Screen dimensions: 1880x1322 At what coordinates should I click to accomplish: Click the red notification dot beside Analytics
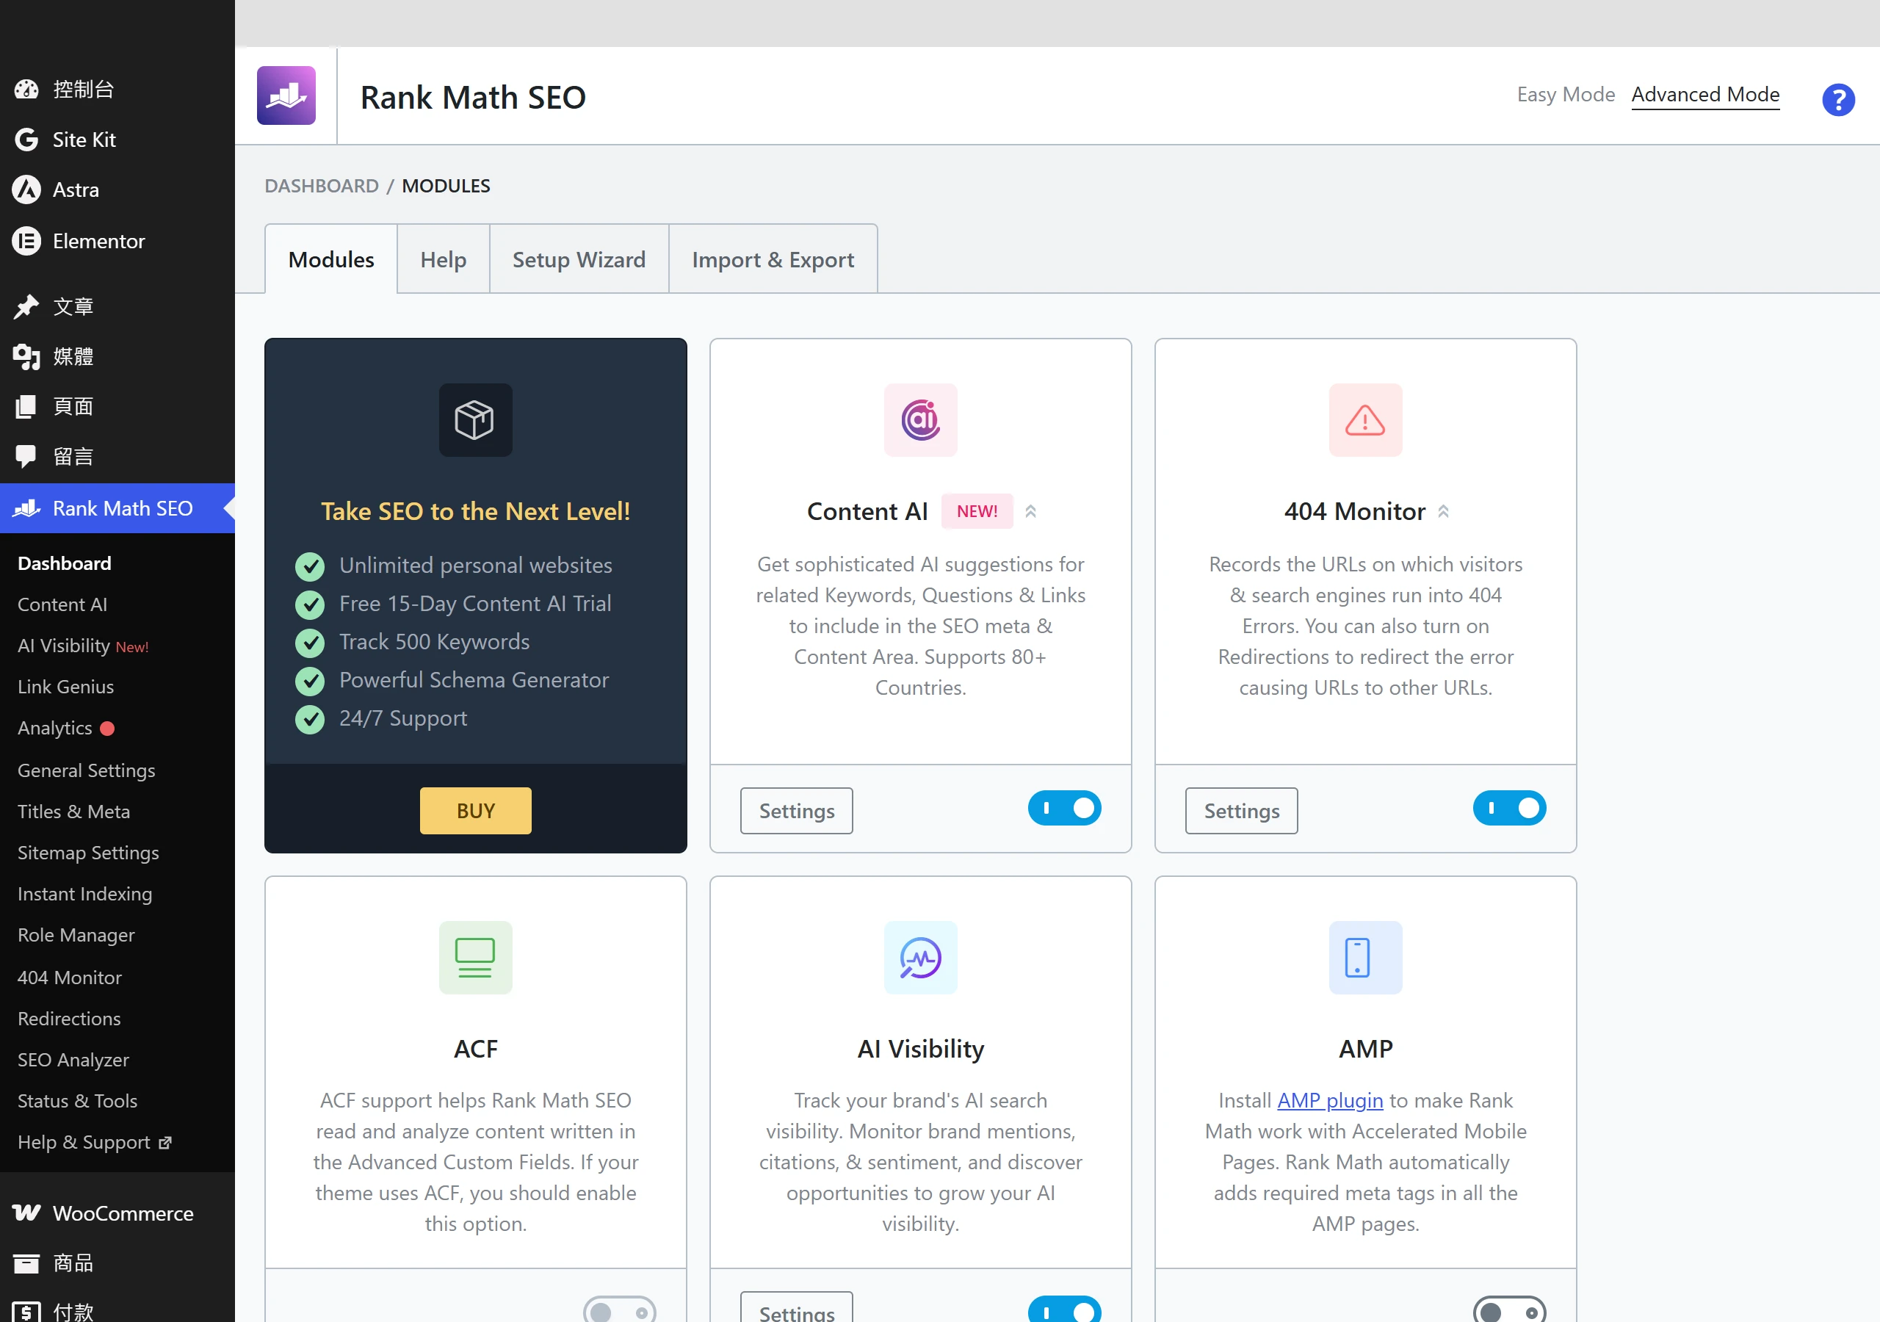107,728
